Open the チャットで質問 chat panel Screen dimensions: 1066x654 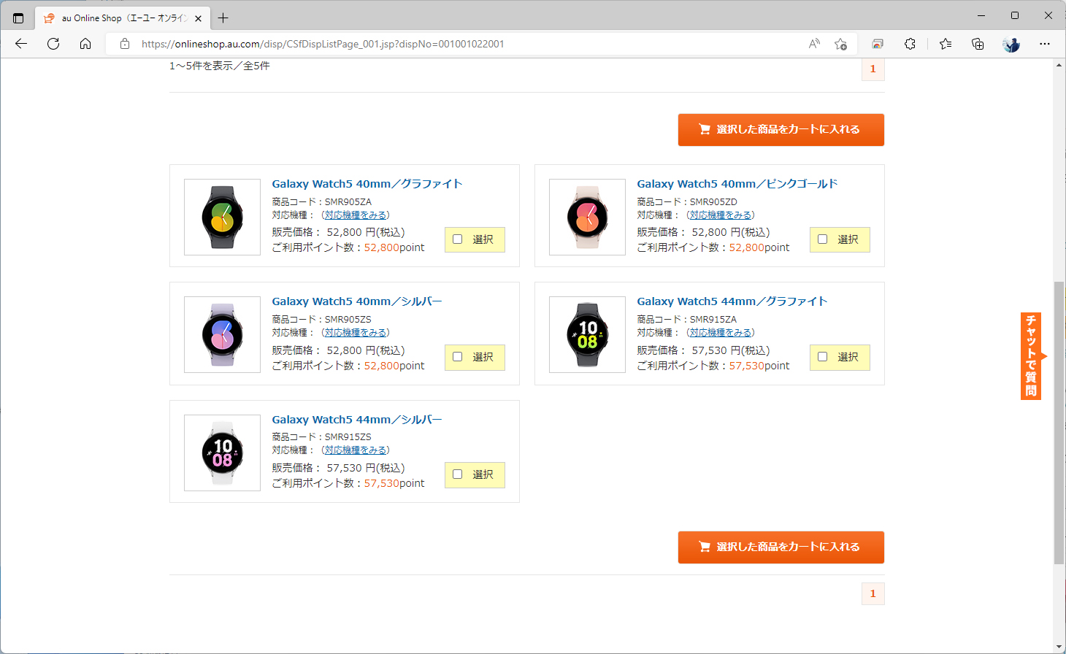1030,355
